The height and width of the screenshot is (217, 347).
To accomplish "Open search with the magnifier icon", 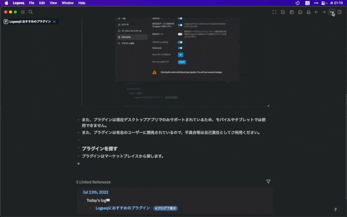I will 30,12.
